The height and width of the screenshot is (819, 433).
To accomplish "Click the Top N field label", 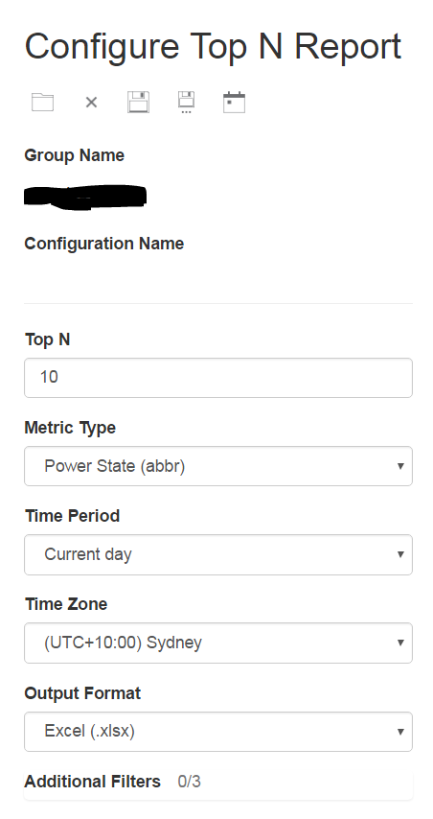I will click(x=48, y=339).
